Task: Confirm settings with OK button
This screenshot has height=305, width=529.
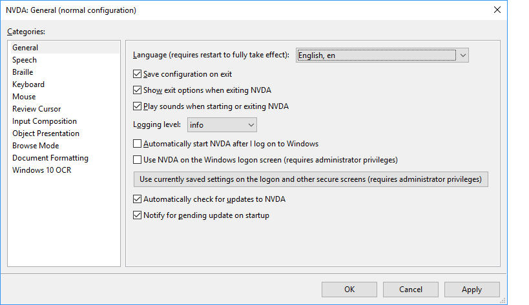Action: coord(349,290)
